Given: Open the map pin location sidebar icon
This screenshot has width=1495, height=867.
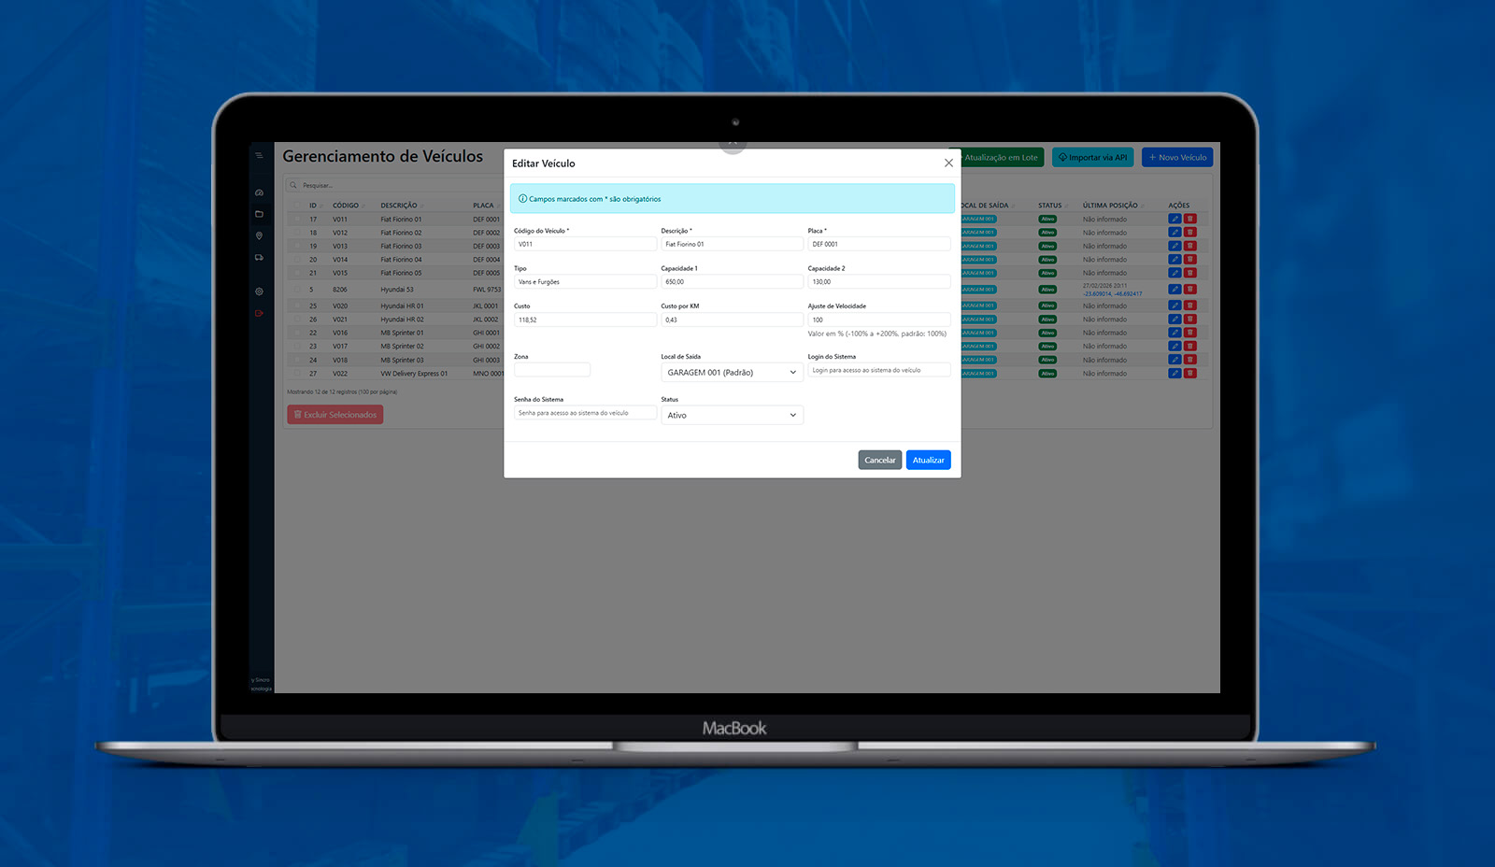Looking at the screenshot, I should [x=259, y=235].
